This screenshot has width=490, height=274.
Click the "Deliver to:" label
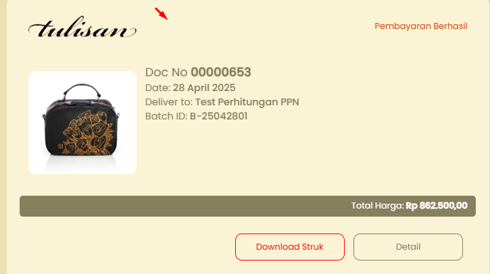click(x=169, y=102)
